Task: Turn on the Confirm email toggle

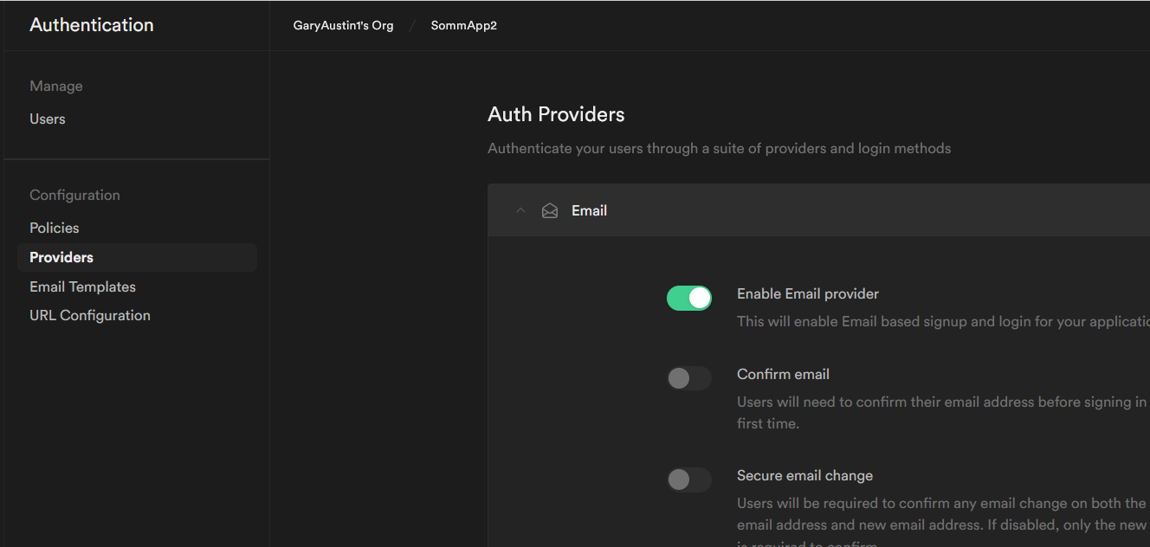Action: tap(688, 378)
